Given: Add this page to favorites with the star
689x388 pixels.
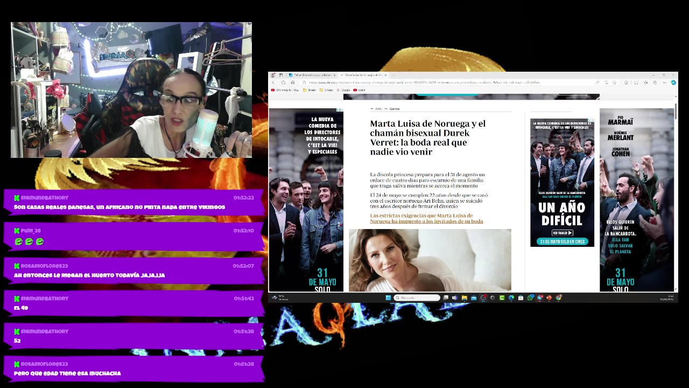Looking at the screenshot, I should [x=615, y=82].
